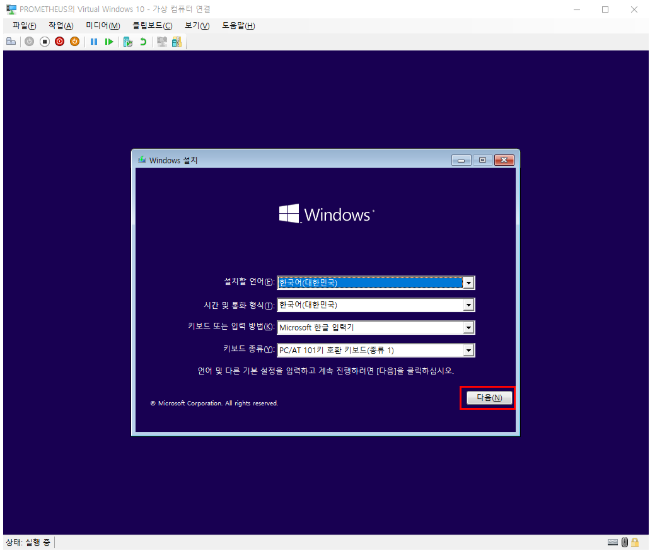The image size is (650, 551).
Task: Open the 작업(A) menu
Action: [61, 25]
